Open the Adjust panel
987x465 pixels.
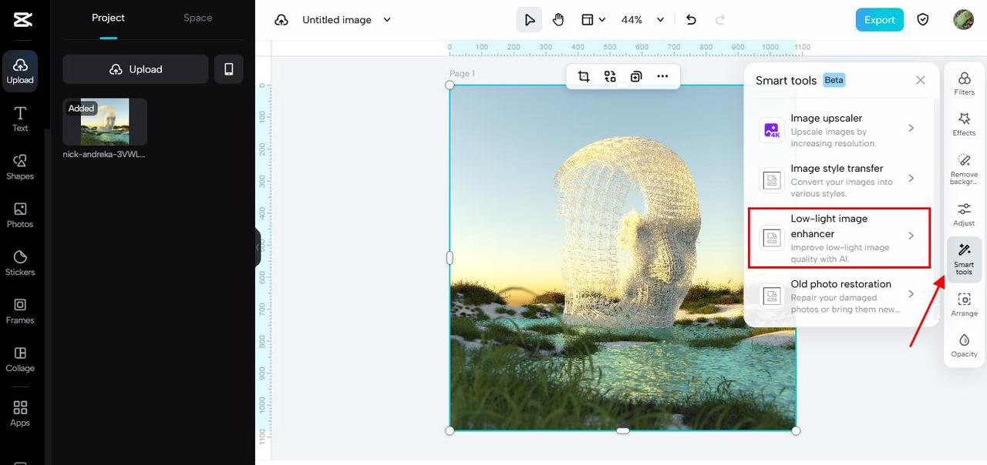[964, 214]
